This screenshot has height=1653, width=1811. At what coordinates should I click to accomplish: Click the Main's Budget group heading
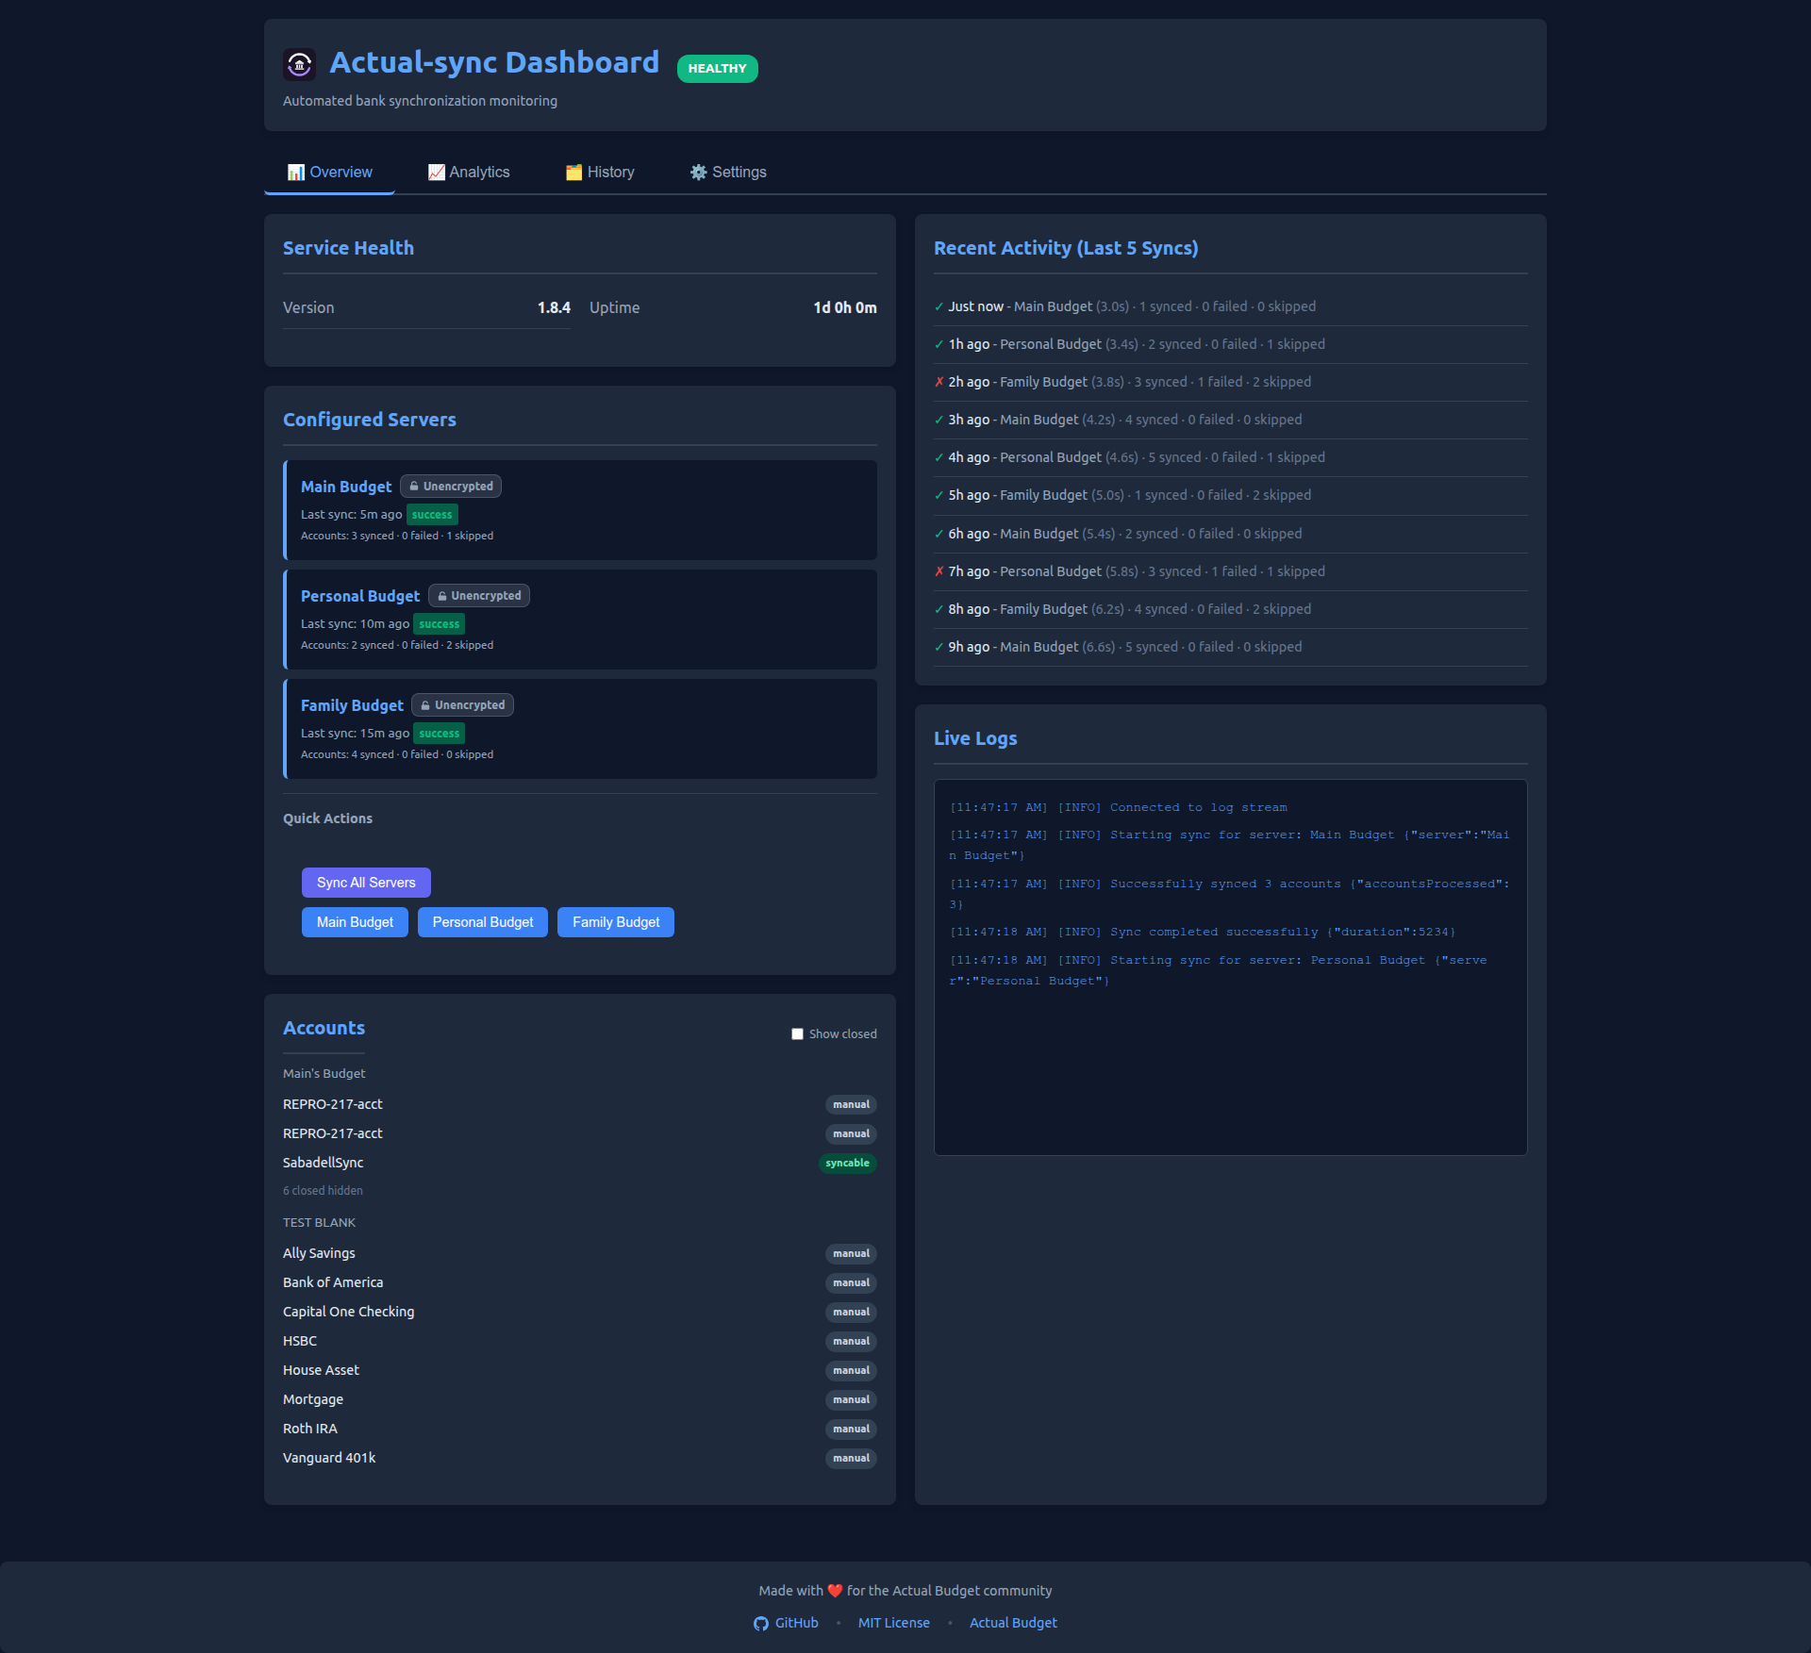(324, 1074)
